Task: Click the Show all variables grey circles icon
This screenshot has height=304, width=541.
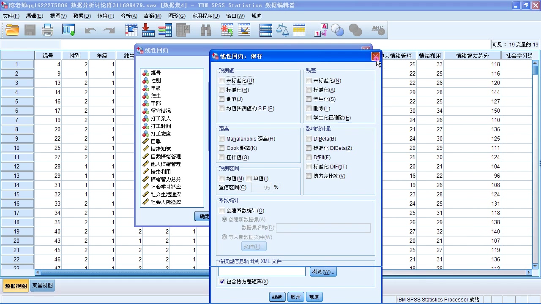Action: point(355,30)
